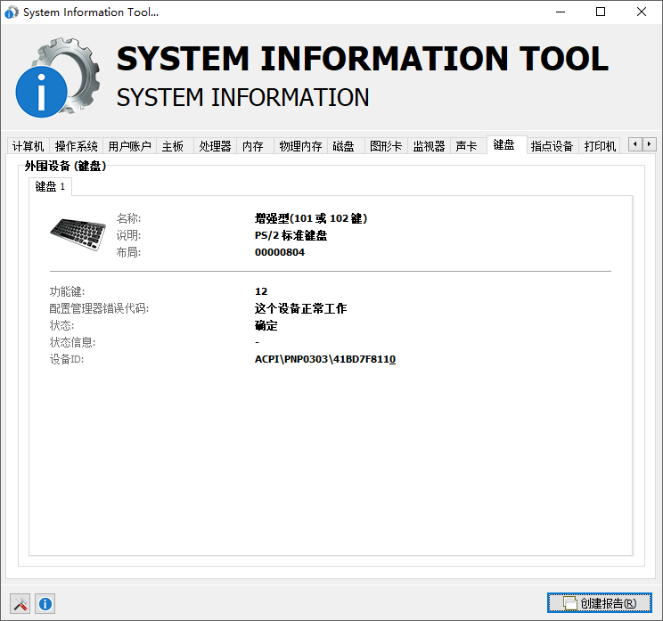Maximize the System Information Tool window
This screenshot has height=621, width=663.
point(601,12)
